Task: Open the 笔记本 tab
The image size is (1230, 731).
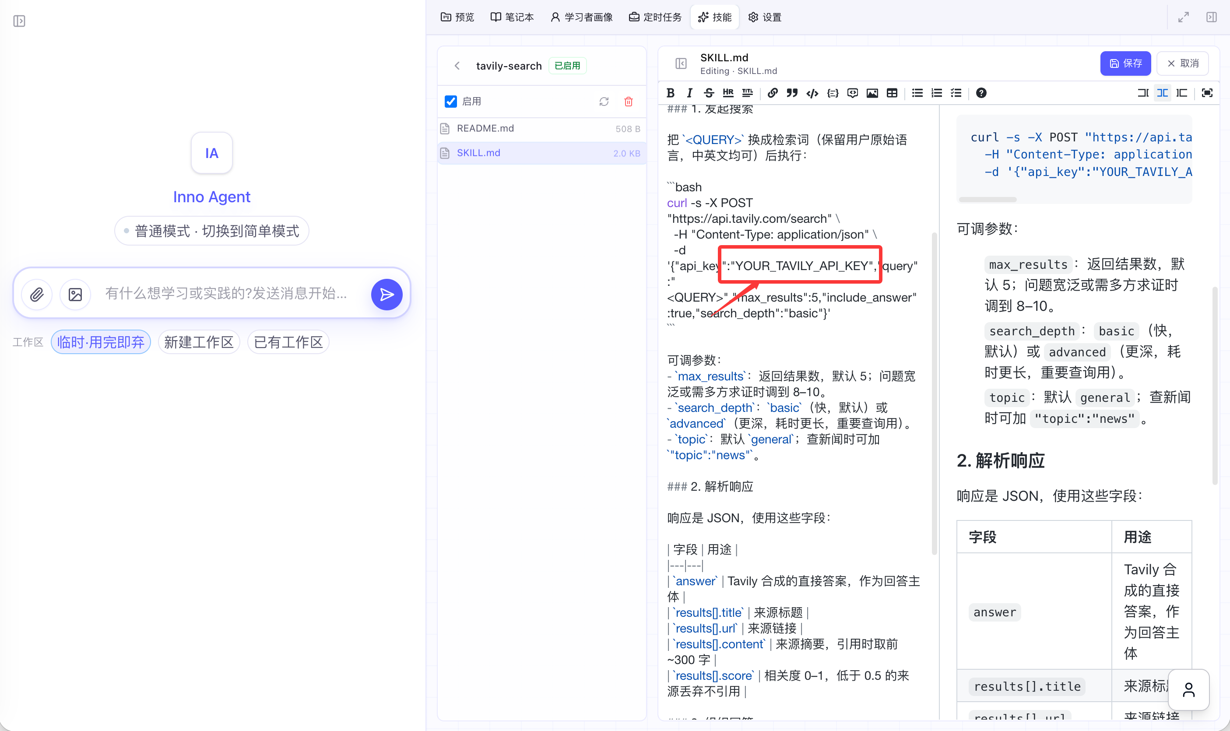Action: tap(512, 17)
